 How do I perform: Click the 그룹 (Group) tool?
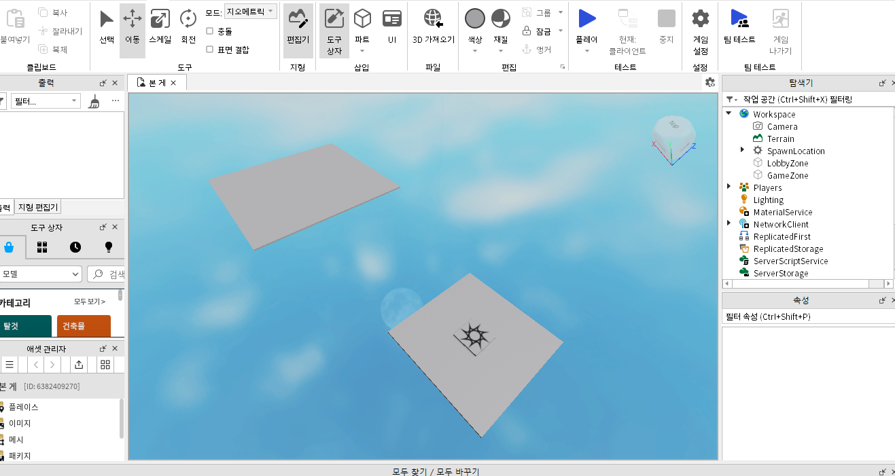tap(537, 12)
